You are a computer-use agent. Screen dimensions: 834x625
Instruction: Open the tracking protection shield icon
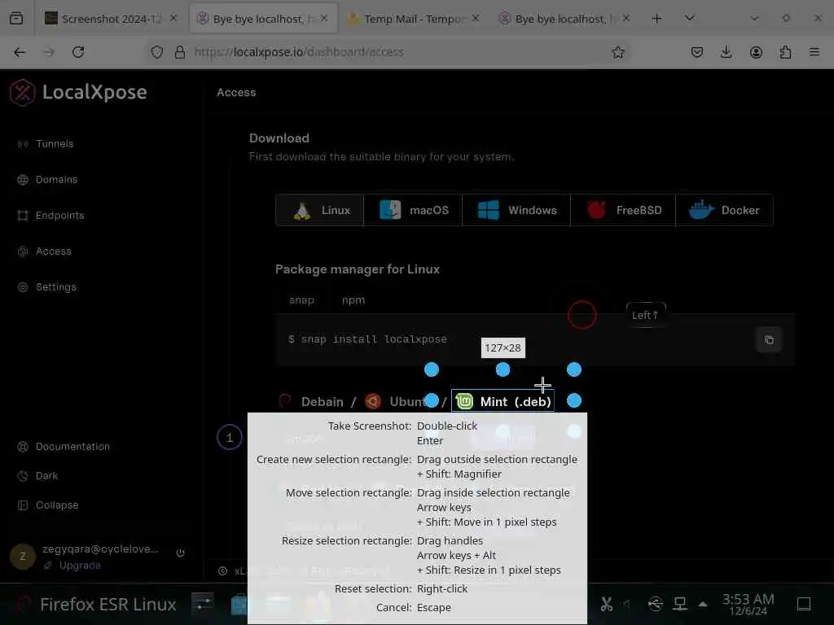point(157,52)
